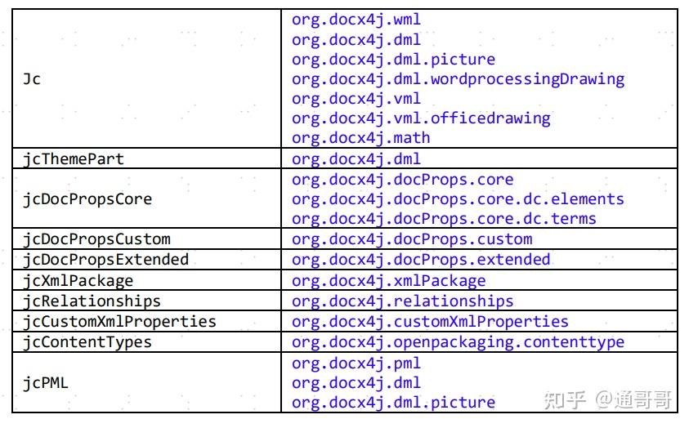Click the org.docx4j.vml.officedrawing link
Image resolution: width=689 pixels, height=428 pixels.
coord(421,118)
